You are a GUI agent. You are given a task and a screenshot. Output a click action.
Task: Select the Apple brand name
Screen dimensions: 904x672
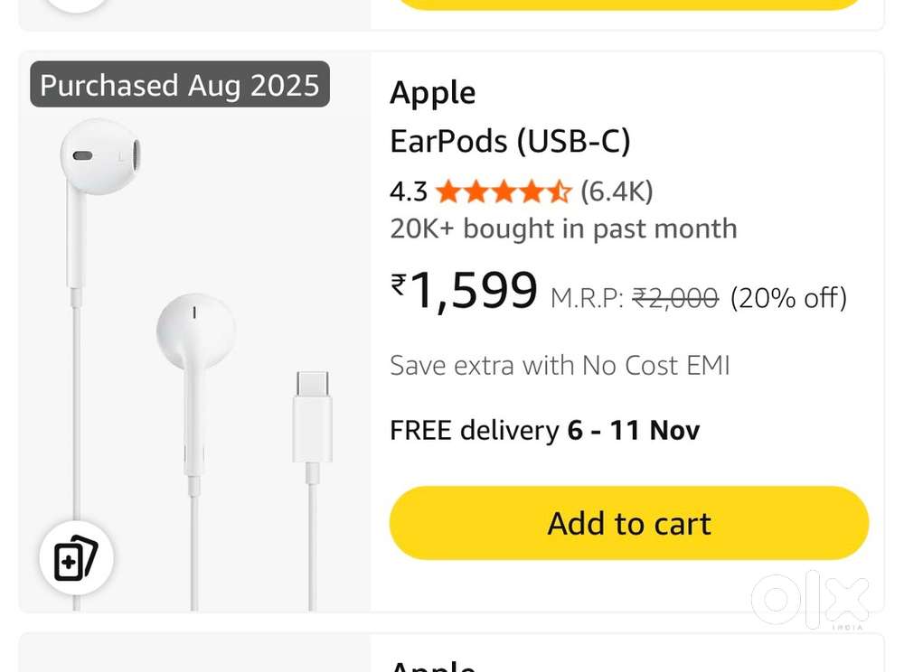click(432, 91)
